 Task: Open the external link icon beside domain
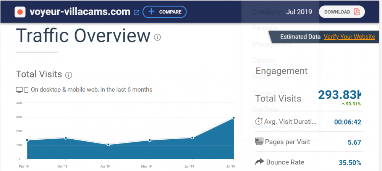tap(137, 12)
